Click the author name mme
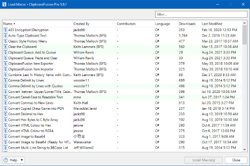The image size is (250, 166). point(77,97)
